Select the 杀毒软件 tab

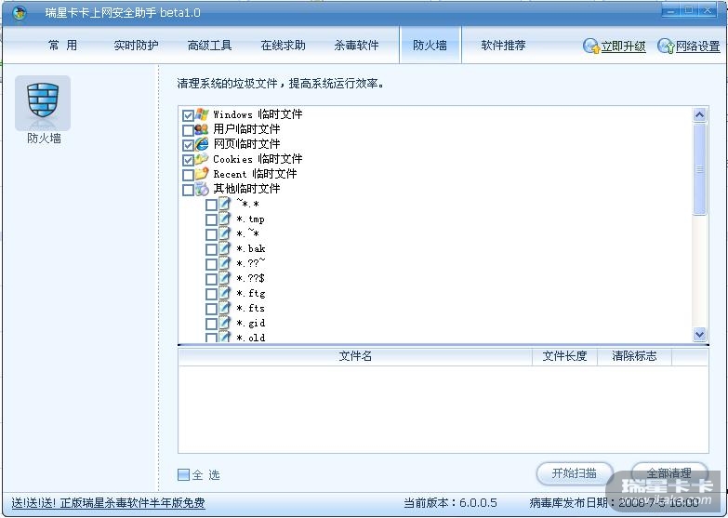point(356,45)
